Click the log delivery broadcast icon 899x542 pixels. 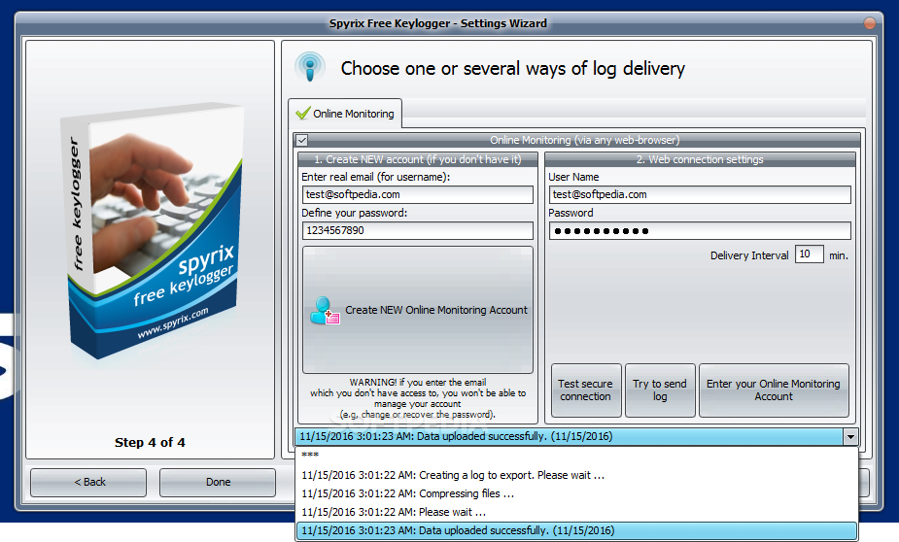(310, 67)
